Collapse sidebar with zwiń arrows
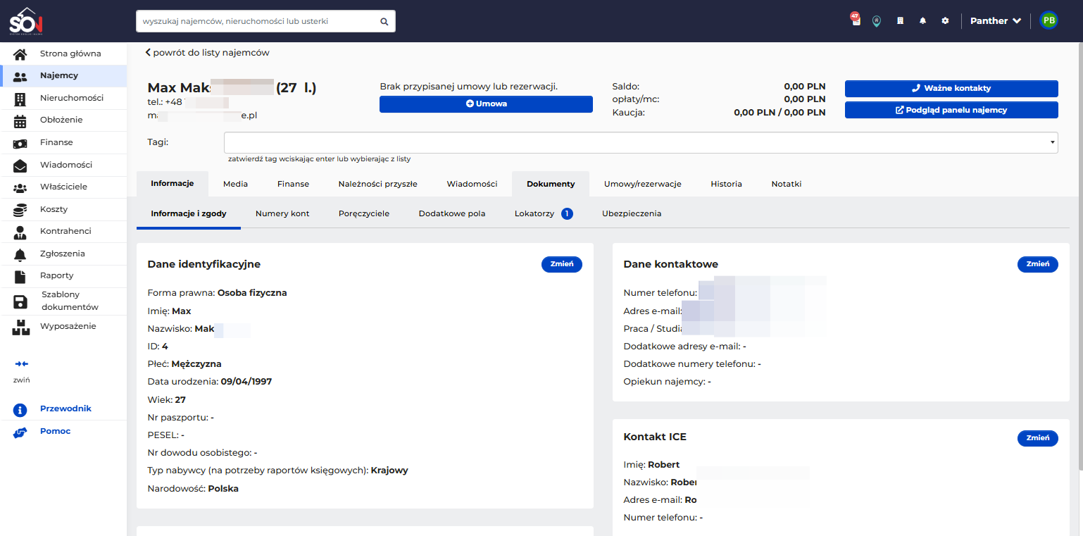This screenshot has height=536, width=1083. [21, 364]
